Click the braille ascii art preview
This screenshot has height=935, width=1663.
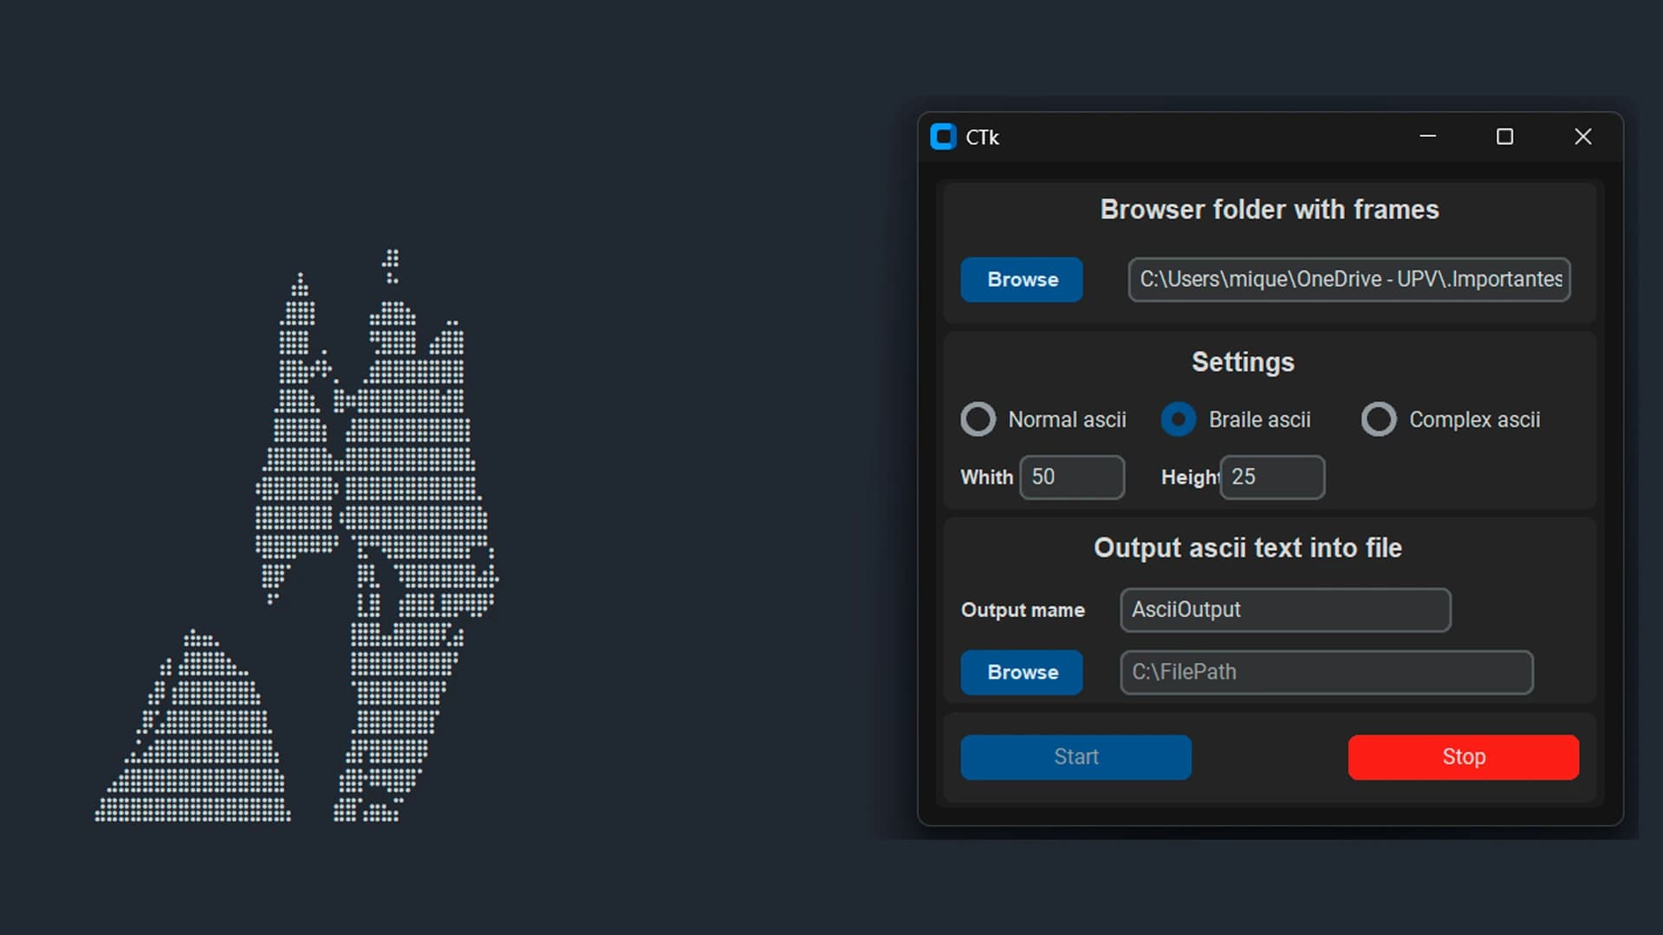[296, 536]
